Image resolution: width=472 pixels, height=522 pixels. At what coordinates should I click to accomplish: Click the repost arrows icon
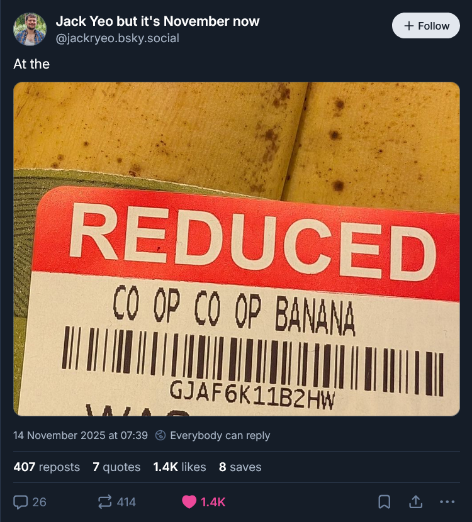click(104, 502)
